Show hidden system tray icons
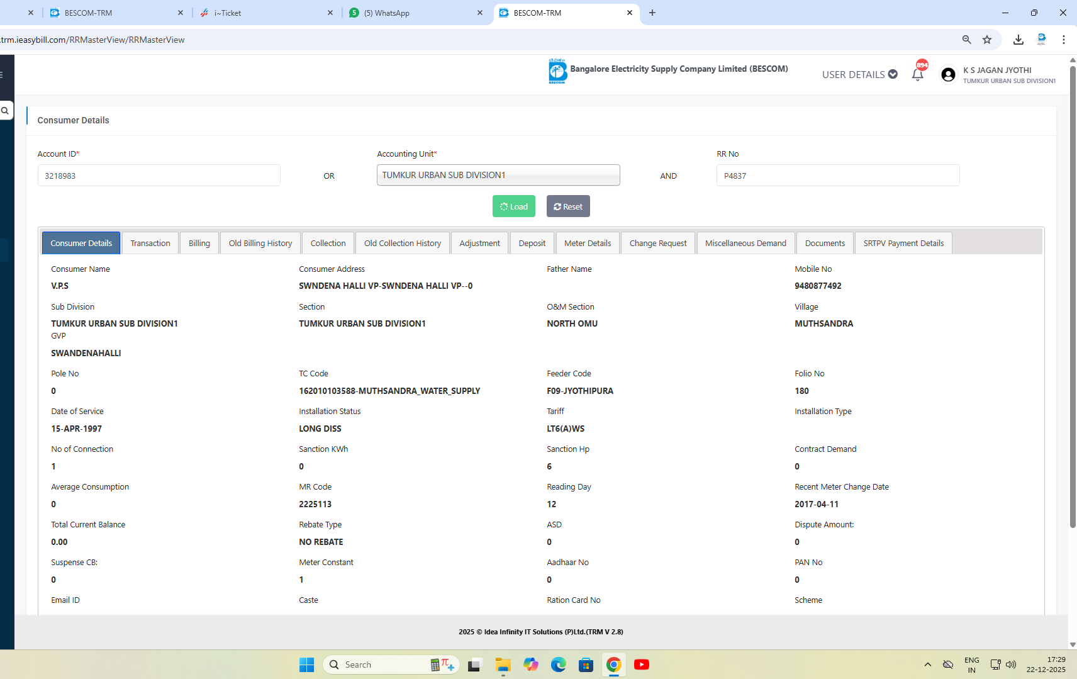The width and height of the screenshot is (1077, 679). pyautogui.click(x=927, y=665)
